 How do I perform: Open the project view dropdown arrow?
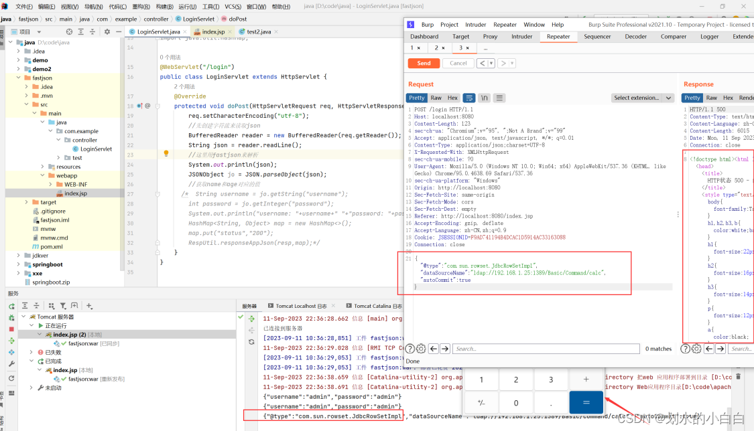[x=39, y=31]
